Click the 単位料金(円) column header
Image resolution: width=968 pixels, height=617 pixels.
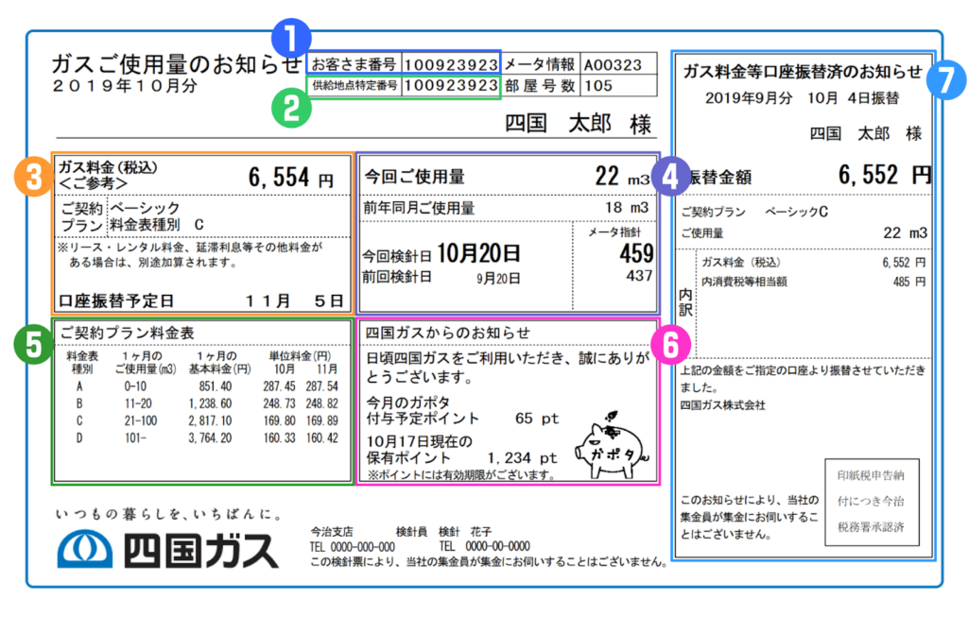pyautogui.click(x=300, y=356)
